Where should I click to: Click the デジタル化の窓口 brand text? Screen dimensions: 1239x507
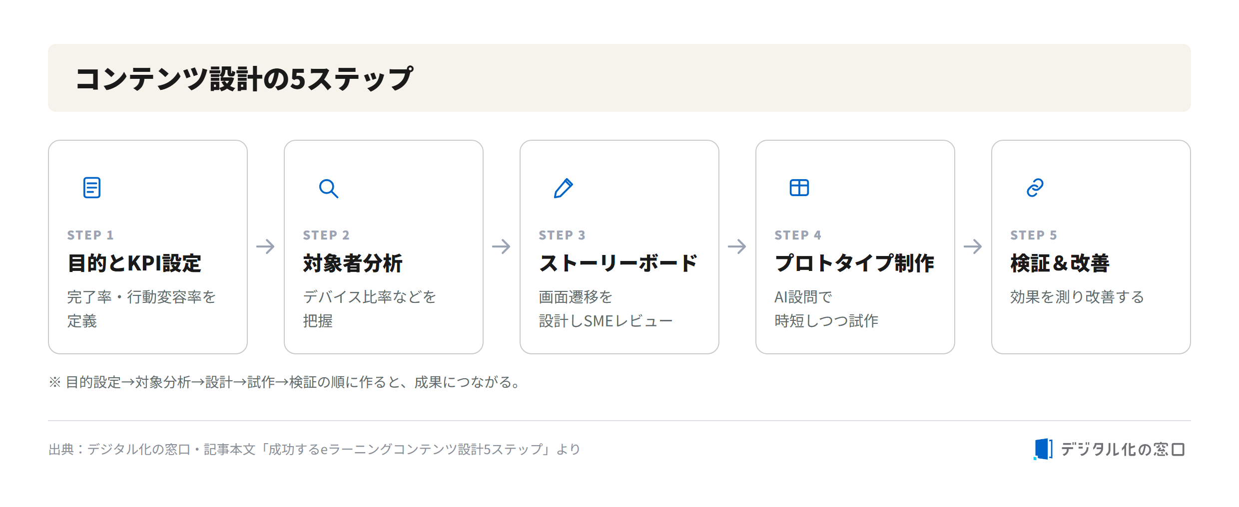pyautogui.click(x=1123, y=449)
